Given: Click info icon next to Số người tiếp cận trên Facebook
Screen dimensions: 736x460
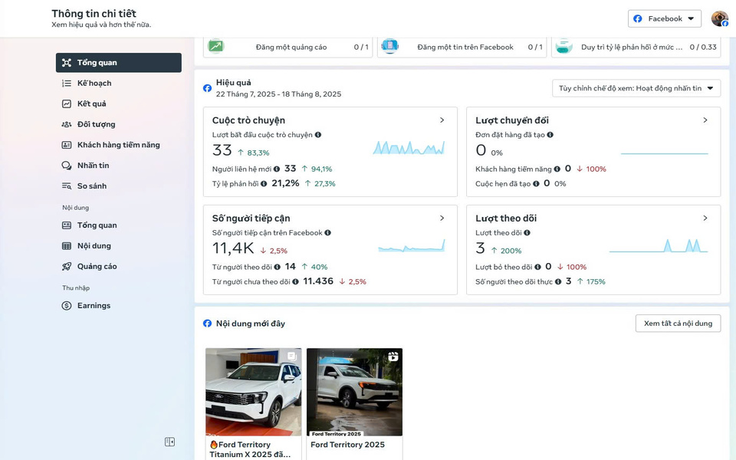Looking at the screenshot, I should click(x=327, y=233).
